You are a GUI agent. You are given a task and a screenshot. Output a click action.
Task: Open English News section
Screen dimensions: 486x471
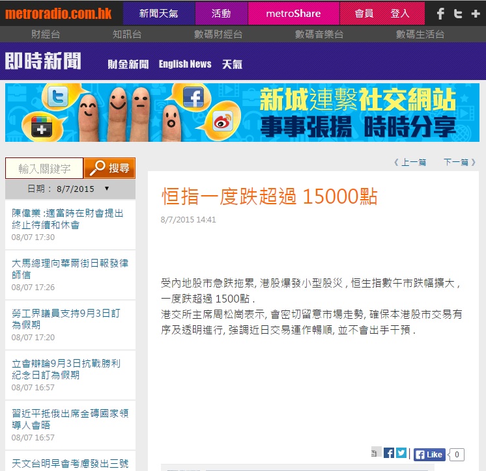point(185,64)
